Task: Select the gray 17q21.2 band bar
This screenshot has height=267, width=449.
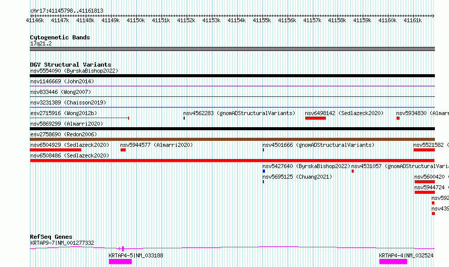Action: coord(232,49)
